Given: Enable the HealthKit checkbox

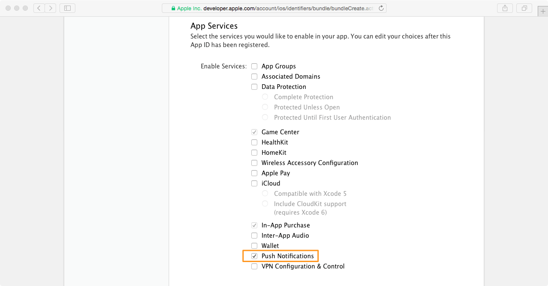Looking at the screenshot, I should point(254,142).
